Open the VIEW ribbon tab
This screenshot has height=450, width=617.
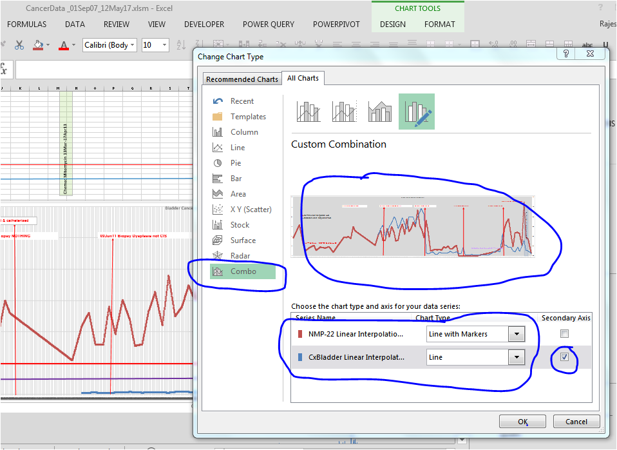(x=157, y=24)
